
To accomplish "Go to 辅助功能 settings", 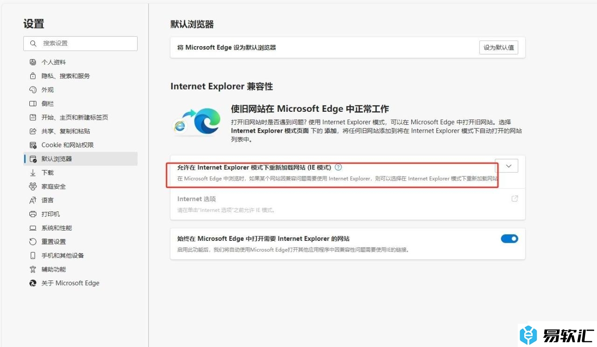I will [x=80, y=269].
